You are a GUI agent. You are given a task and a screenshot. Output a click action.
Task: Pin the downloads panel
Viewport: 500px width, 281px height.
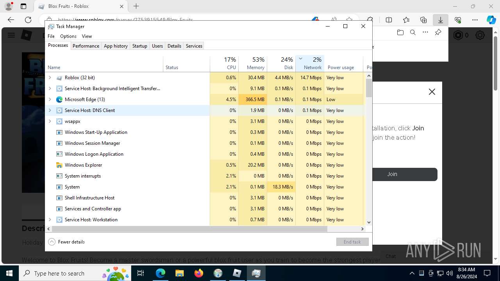[438, 32]
